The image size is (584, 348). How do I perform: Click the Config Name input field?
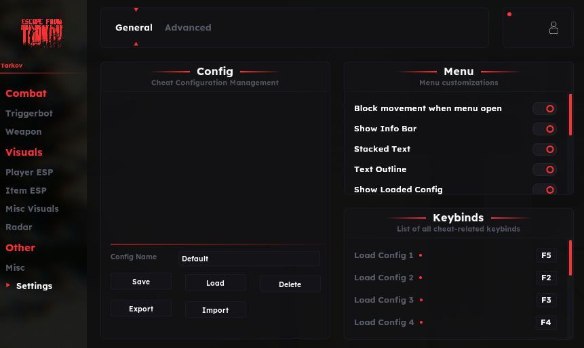(x=249, y=259)
